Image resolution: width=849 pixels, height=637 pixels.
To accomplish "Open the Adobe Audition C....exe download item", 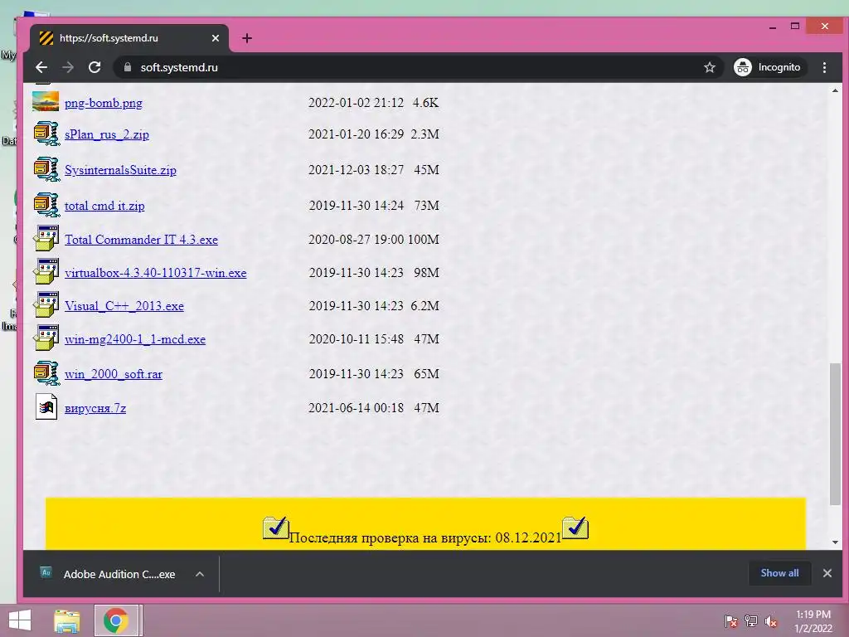I will click(x=109, y=574).
